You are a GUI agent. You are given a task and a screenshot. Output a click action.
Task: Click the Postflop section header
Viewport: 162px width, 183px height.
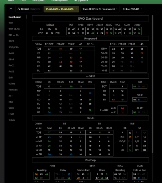click(90, 160)
